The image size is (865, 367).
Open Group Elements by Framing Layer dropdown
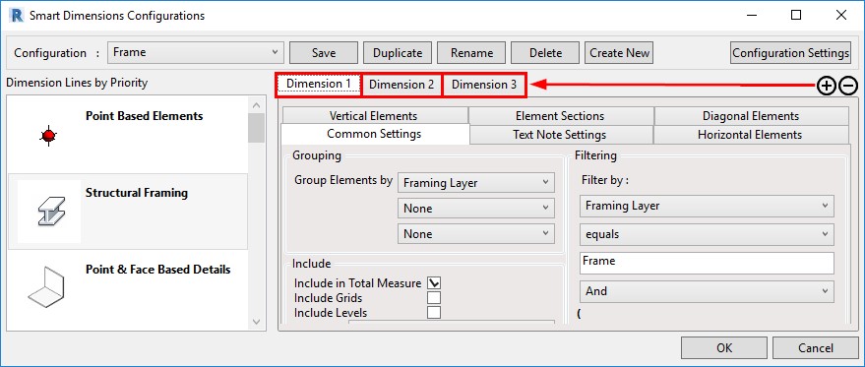[x=476, y=183]
